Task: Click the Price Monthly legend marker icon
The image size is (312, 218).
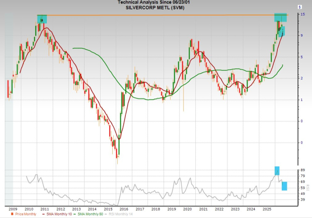Action: tap(12, 214)
